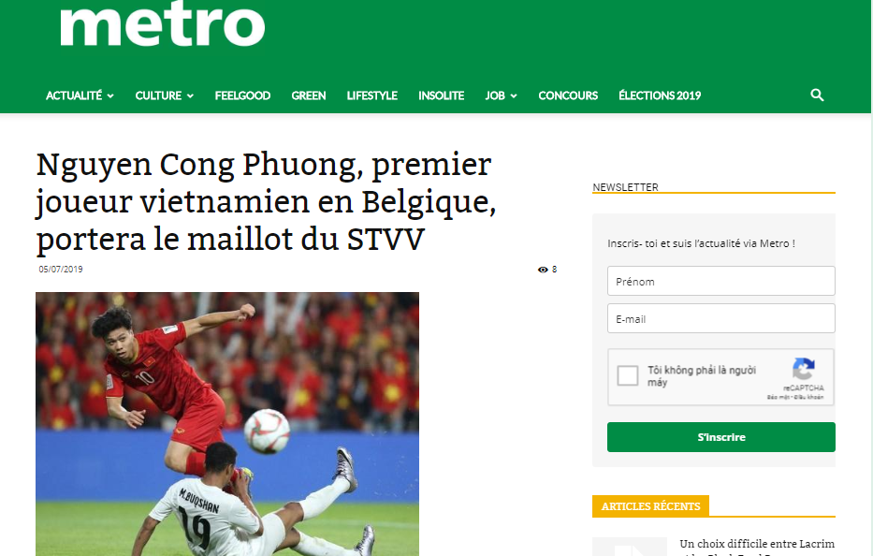Click the S'inscrire button
Viewport: 873px width, 556px height.
click(721, 437)
